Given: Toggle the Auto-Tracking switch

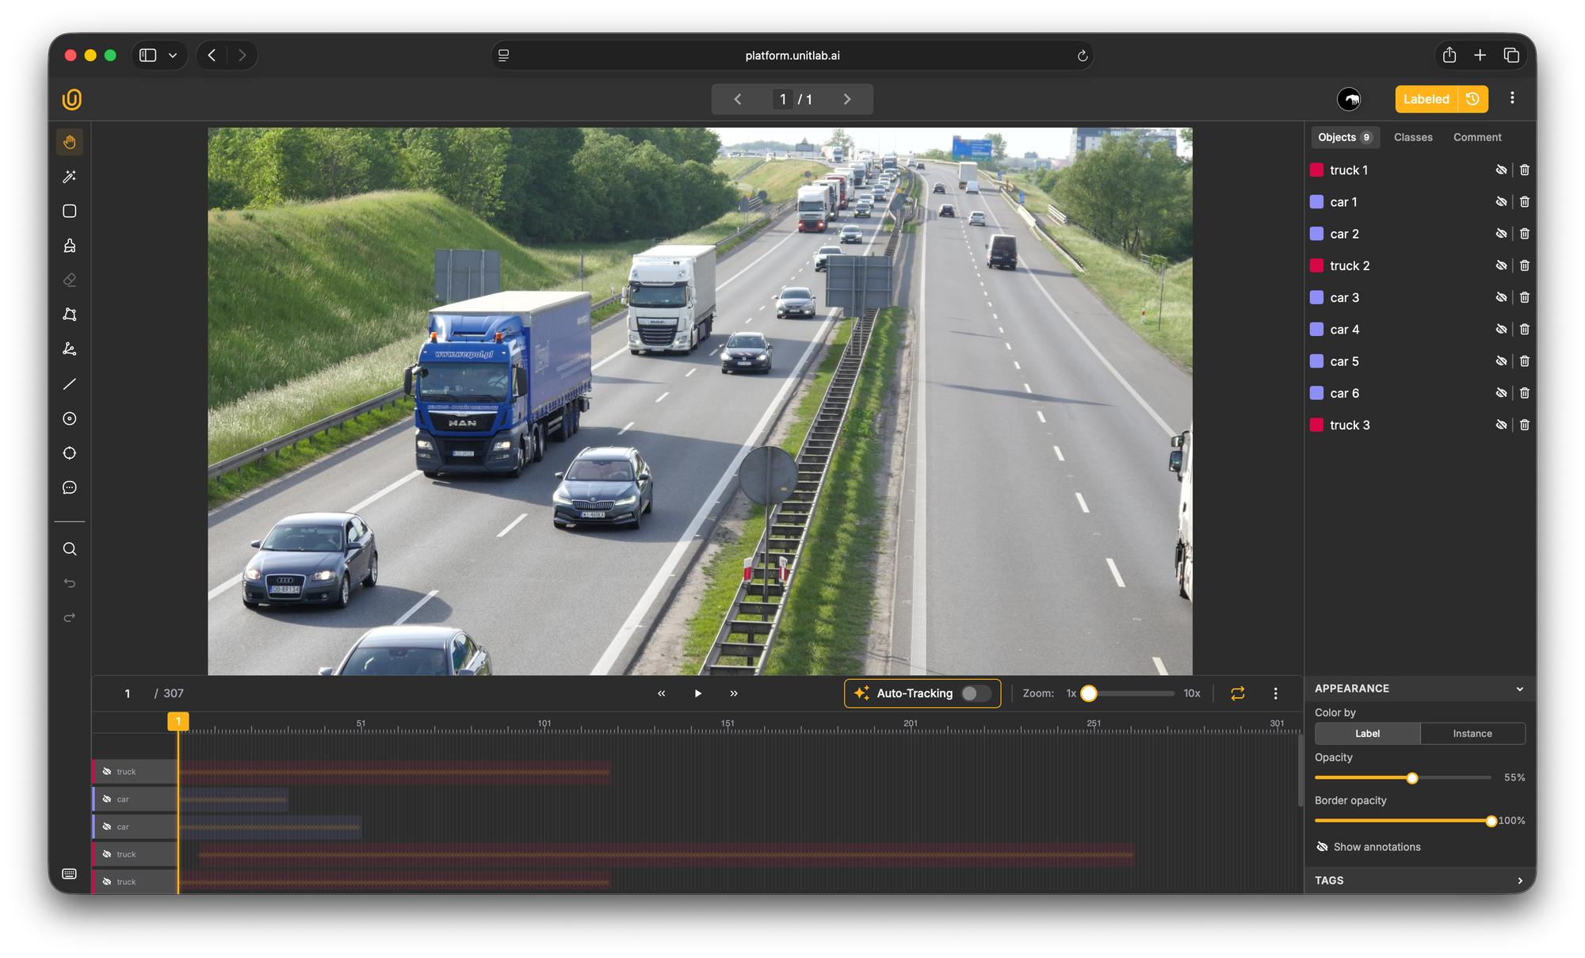Looking at the screenshot, I should coord(976,693).
